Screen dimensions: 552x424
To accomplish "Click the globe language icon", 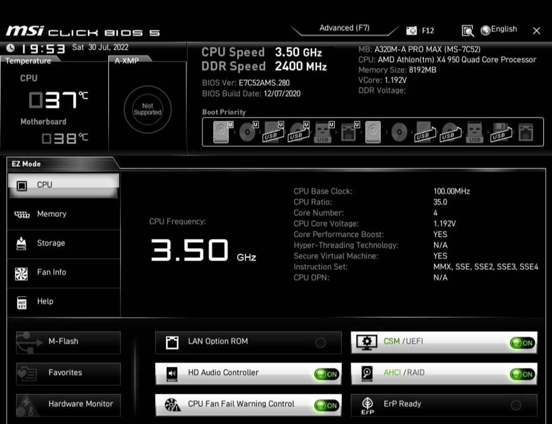I will [486, 30].
